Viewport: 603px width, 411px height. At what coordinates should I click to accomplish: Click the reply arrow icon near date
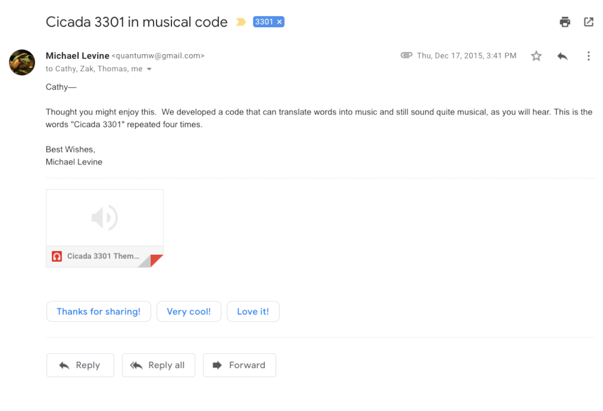[562, 56]
